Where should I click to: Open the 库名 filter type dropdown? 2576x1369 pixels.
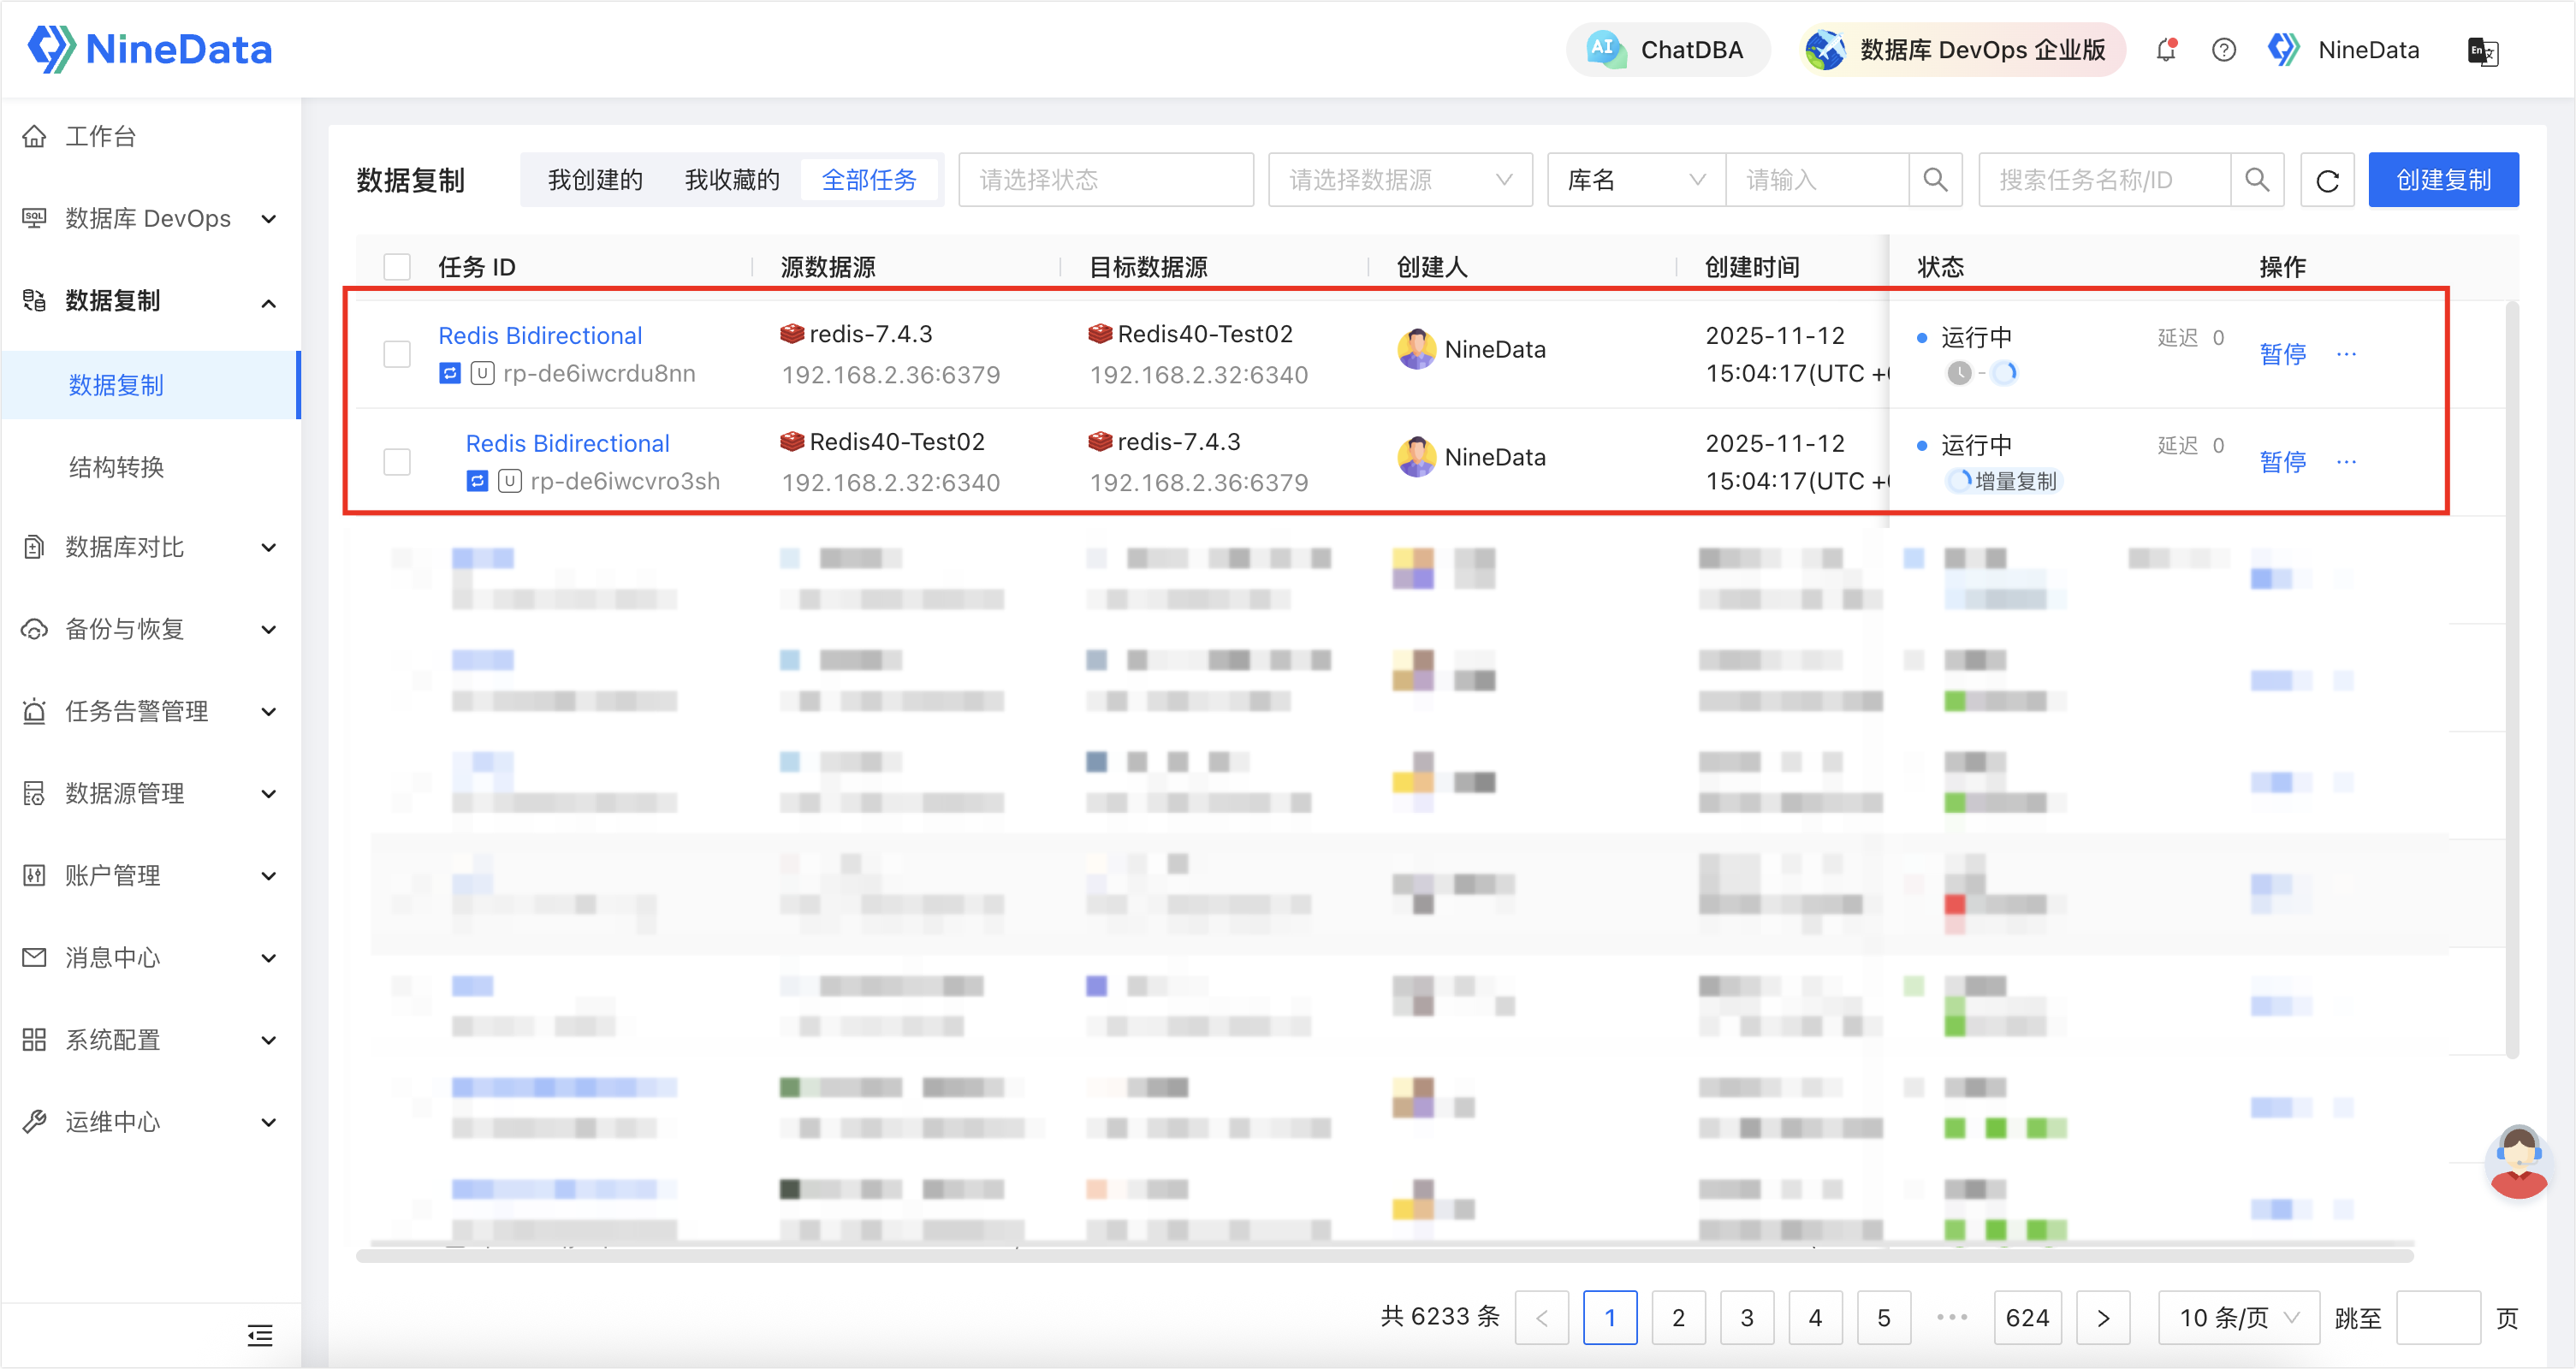[x=1636, y=180]
